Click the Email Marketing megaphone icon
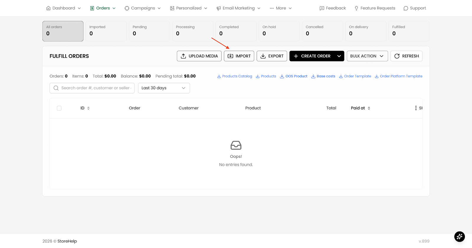This screenshot has height=248, width=472. coord(219,8)
